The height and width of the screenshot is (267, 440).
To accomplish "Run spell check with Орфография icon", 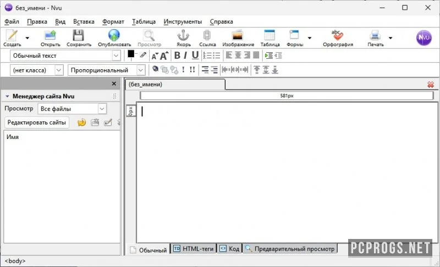I will coord(337,35).
